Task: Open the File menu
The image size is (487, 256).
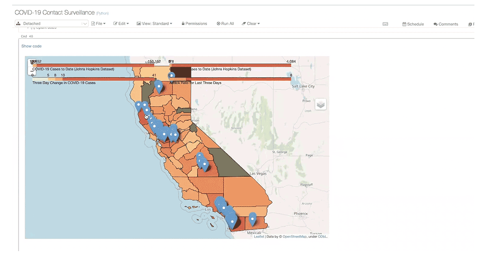Action: (x=98, y=24)
